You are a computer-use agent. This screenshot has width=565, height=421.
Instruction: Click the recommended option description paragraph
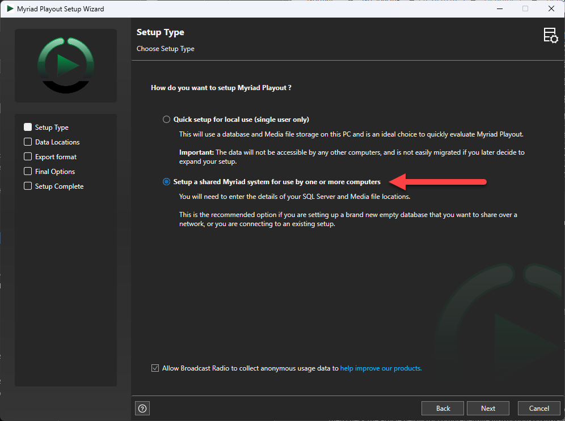tap(348, 219)
